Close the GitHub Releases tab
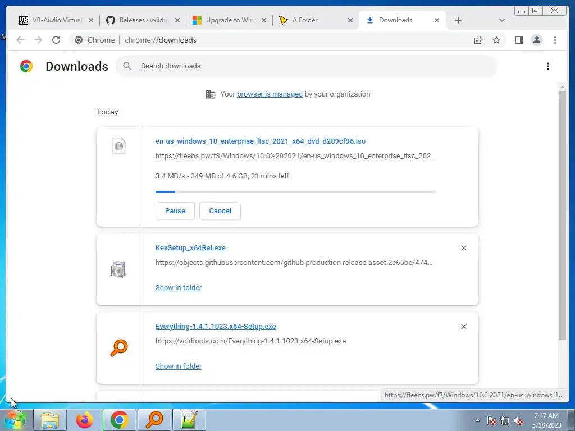Image resolution: width=575 pixels, height=431 pixels. click(x=177, y=21)
